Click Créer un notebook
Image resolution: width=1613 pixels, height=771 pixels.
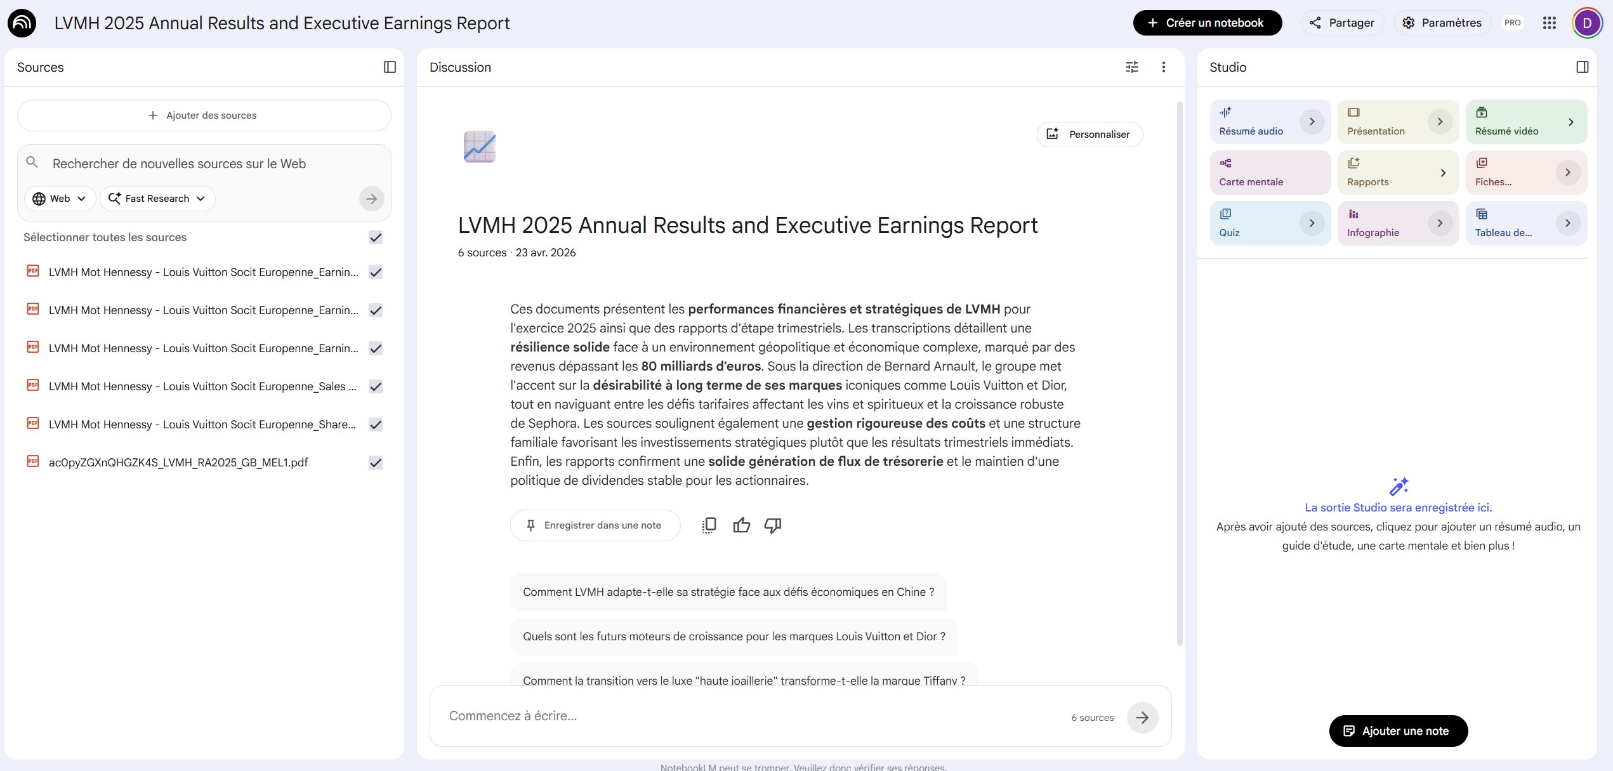(x=1207, y=23)
